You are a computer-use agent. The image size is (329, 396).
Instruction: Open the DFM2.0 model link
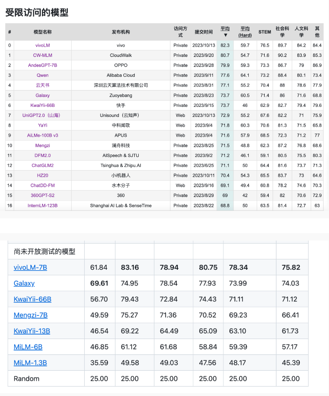(x=43, y=155)
